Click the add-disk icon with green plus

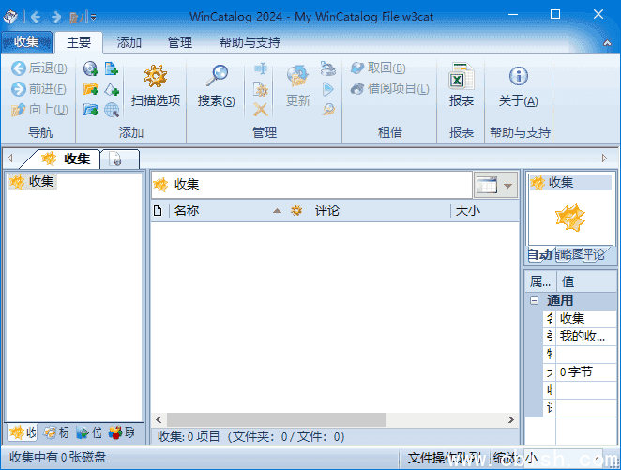click(91, 68)
